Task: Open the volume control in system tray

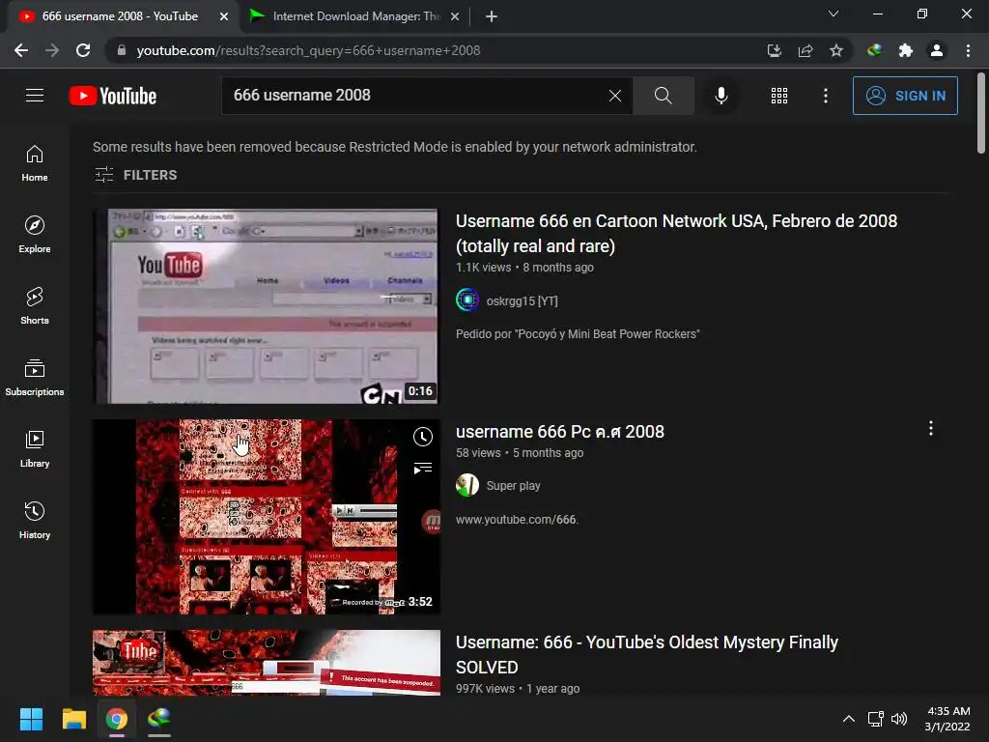Action: pyautogui.click(x=899, y=719)
